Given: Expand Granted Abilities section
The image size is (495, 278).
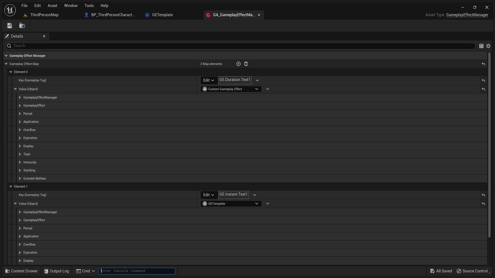Looking at the screenshot, I should [20, 178].
